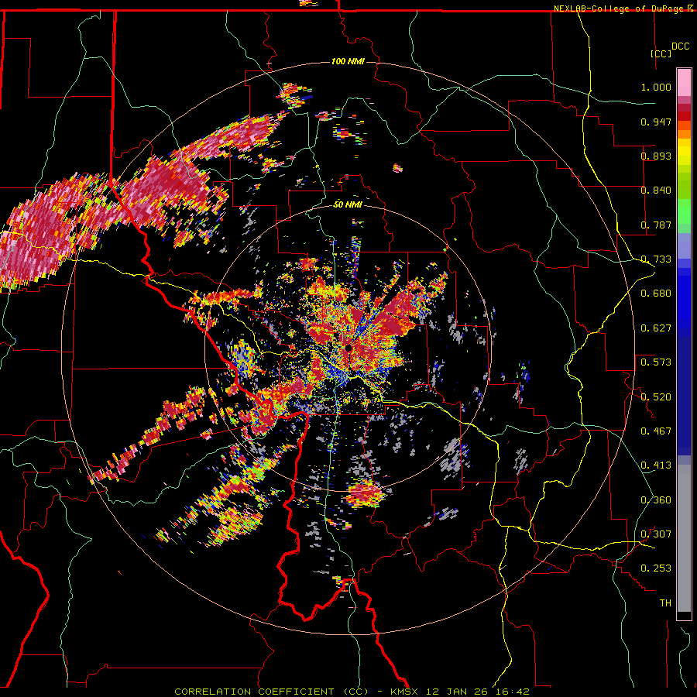Select the 0.627 value on the CC scale
Screen dimensions: 697x697
click(x=656, y=328)
